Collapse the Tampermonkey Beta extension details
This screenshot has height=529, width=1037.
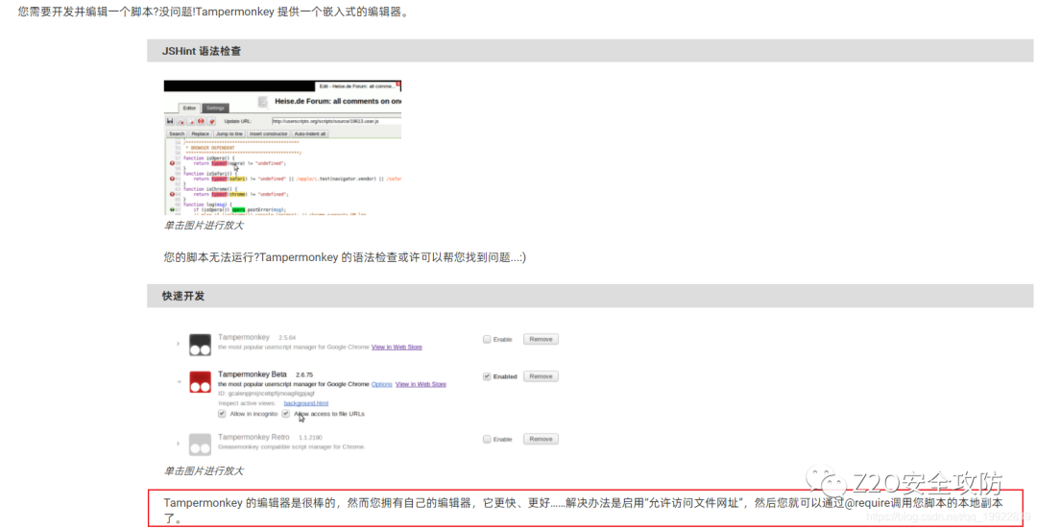(179, 381)
